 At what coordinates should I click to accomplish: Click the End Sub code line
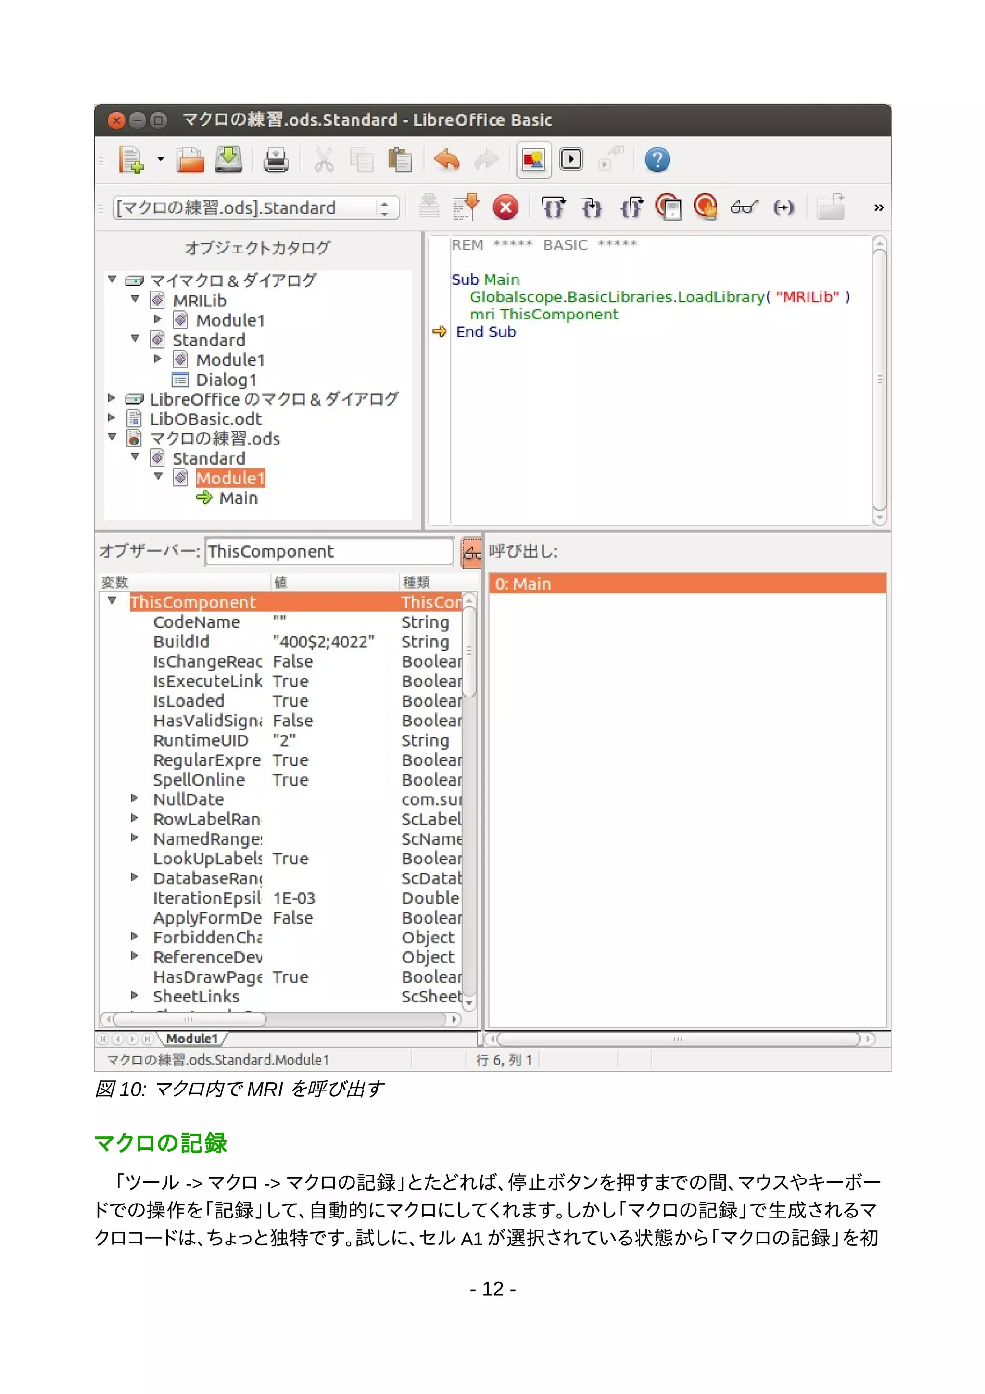(485, 331)
